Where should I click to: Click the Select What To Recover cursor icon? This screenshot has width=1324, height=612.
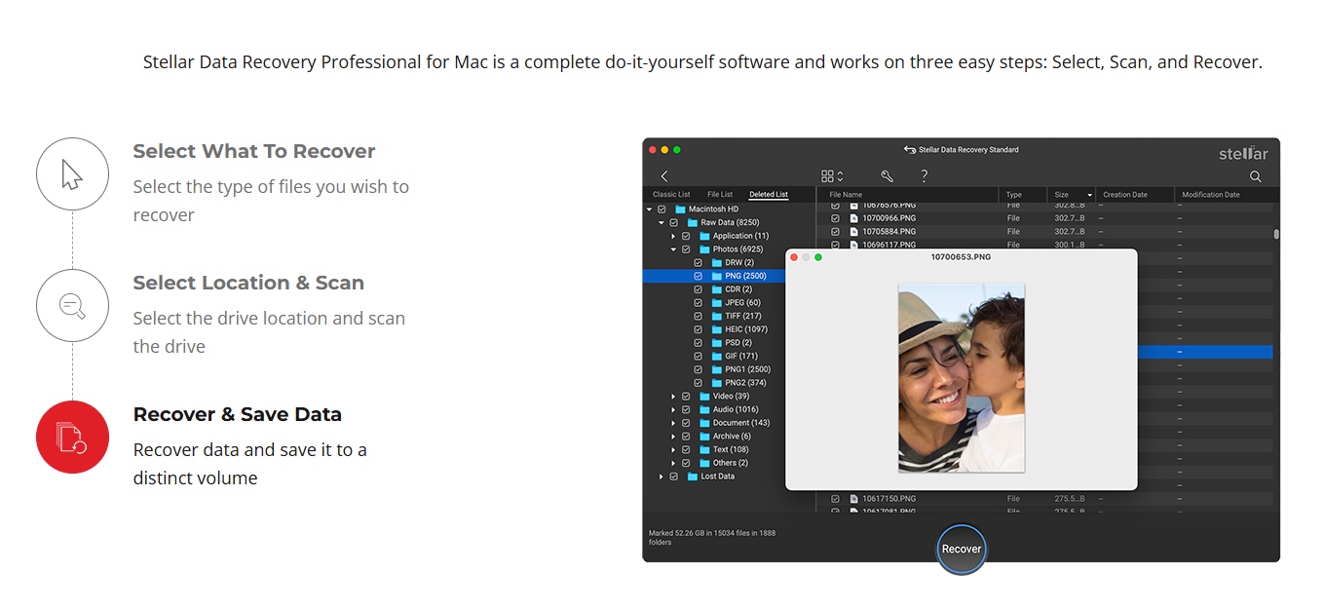pyautogui.click(x=72, y=174)
